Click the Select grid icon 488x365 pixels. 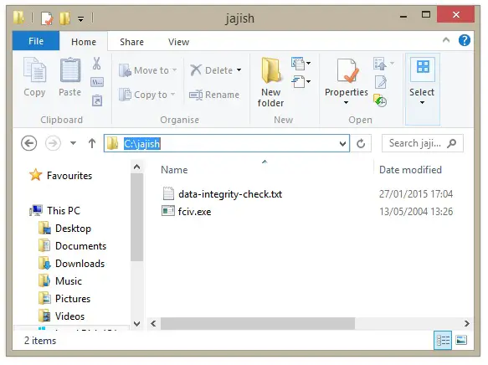(x=423, y=67)
